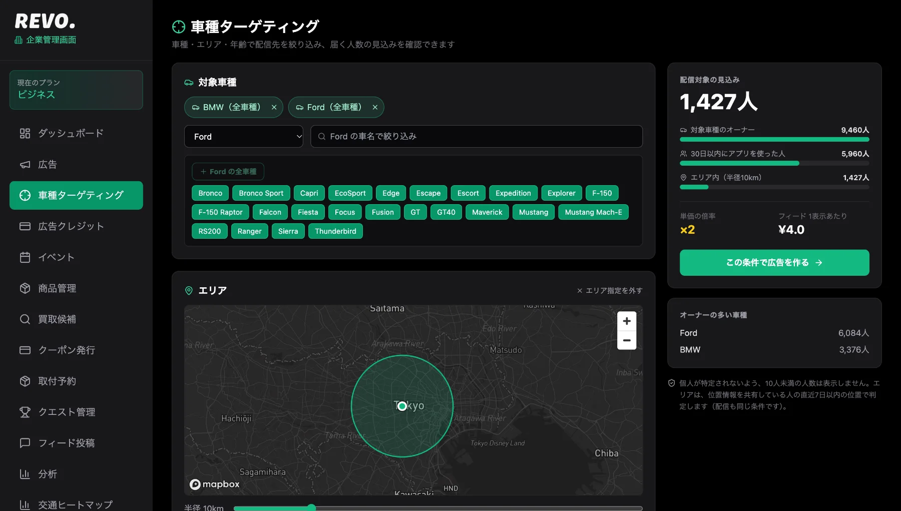Open クーポン発行 in the sidebar
This screenshot has width=901, height=511.
76,350
